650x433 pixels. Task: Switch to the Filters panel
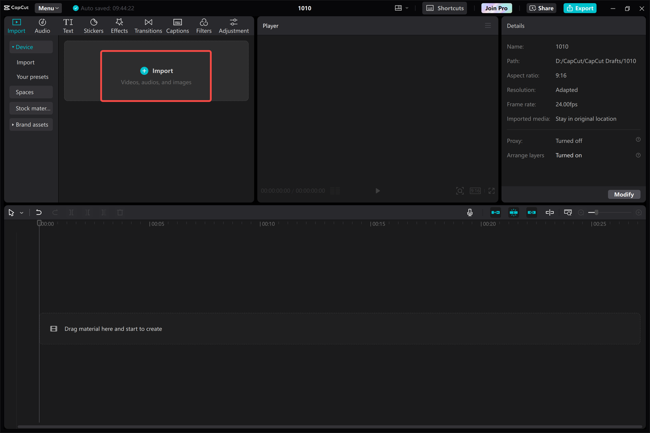coord(203,25)
